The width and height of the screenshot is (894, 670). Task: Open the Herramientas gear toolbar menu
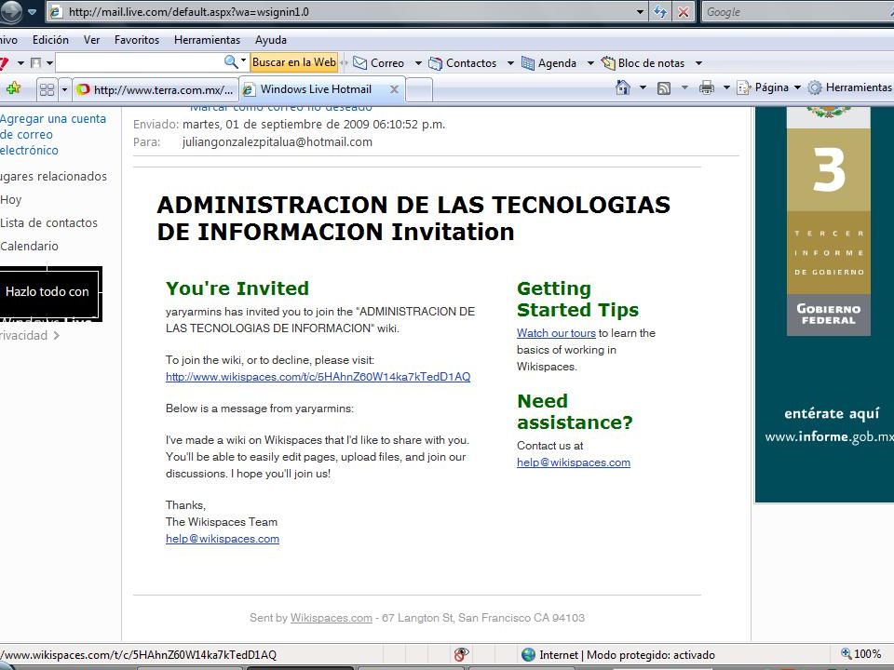(850, 87)
